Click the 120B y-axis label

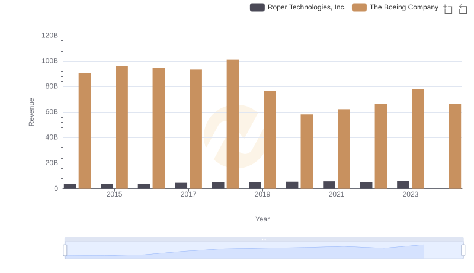coord(50,36)
